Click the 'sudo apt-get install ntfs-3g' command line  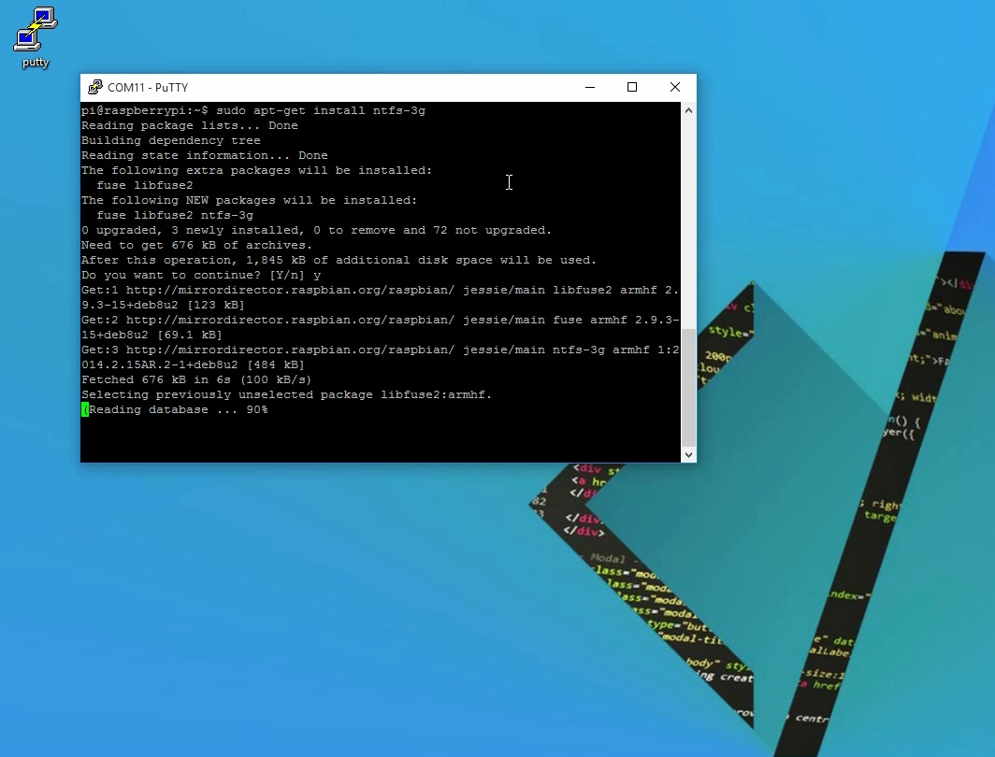pos(253,110)
